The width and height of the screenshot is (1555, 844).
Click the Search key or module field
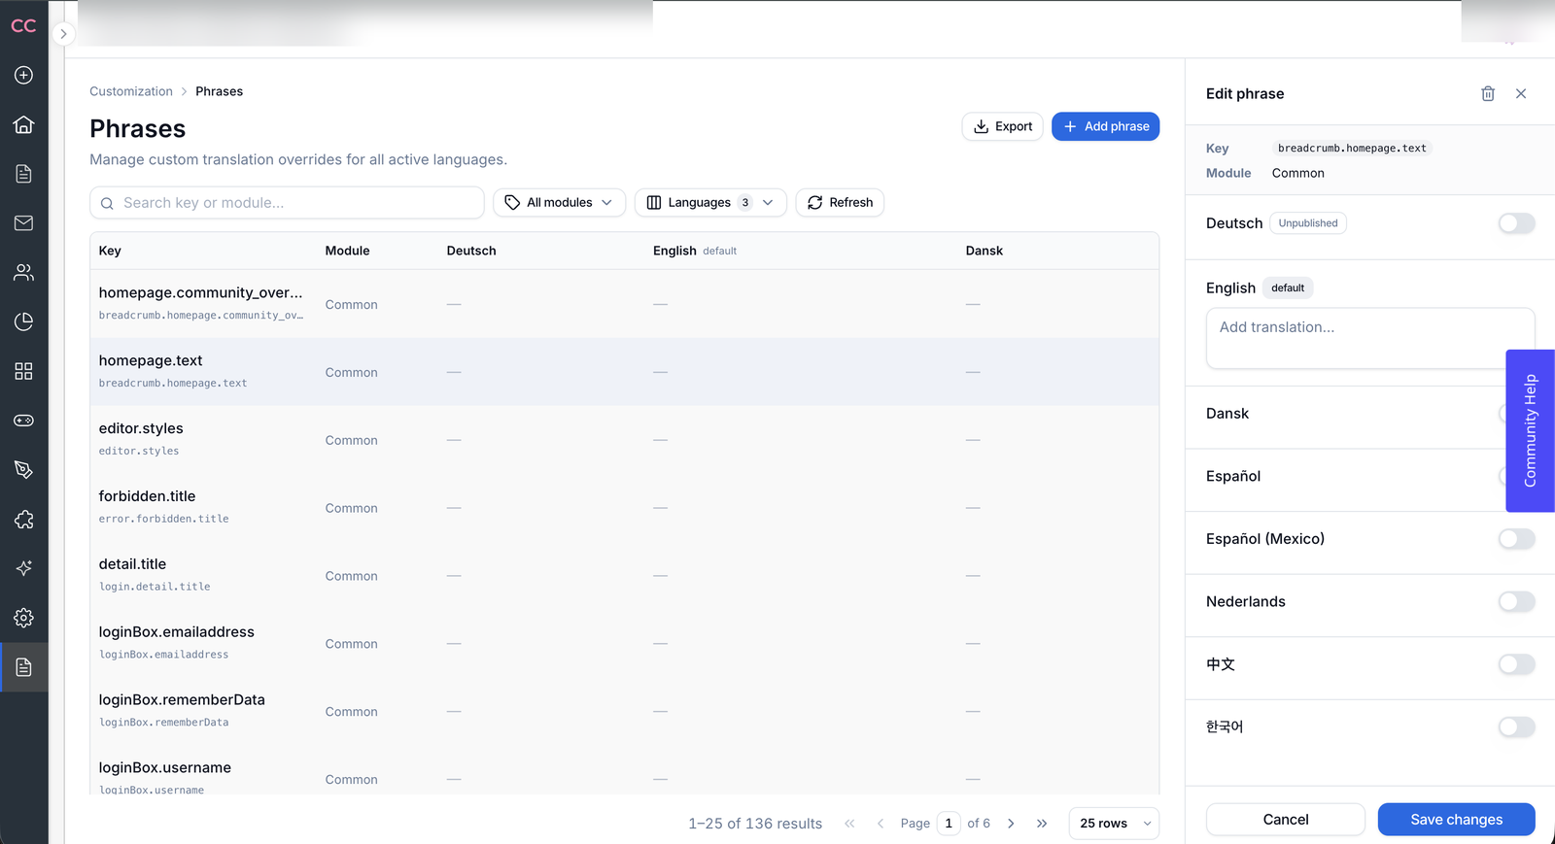[x=287, y=203]
